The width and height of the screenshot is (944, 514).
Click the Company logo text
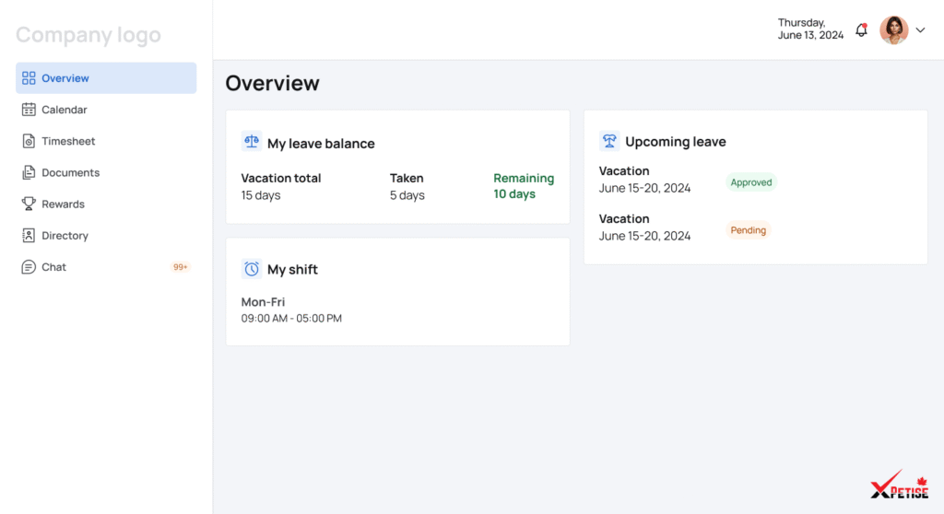[88, 35]
